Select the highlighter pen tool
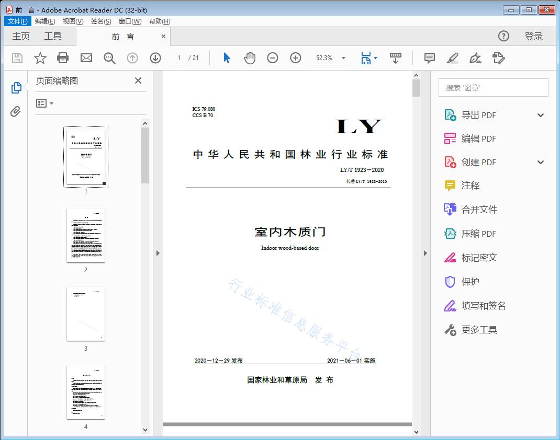Image resolution: width=560 pixels, height=440 pixels. (x=453, y=58)
